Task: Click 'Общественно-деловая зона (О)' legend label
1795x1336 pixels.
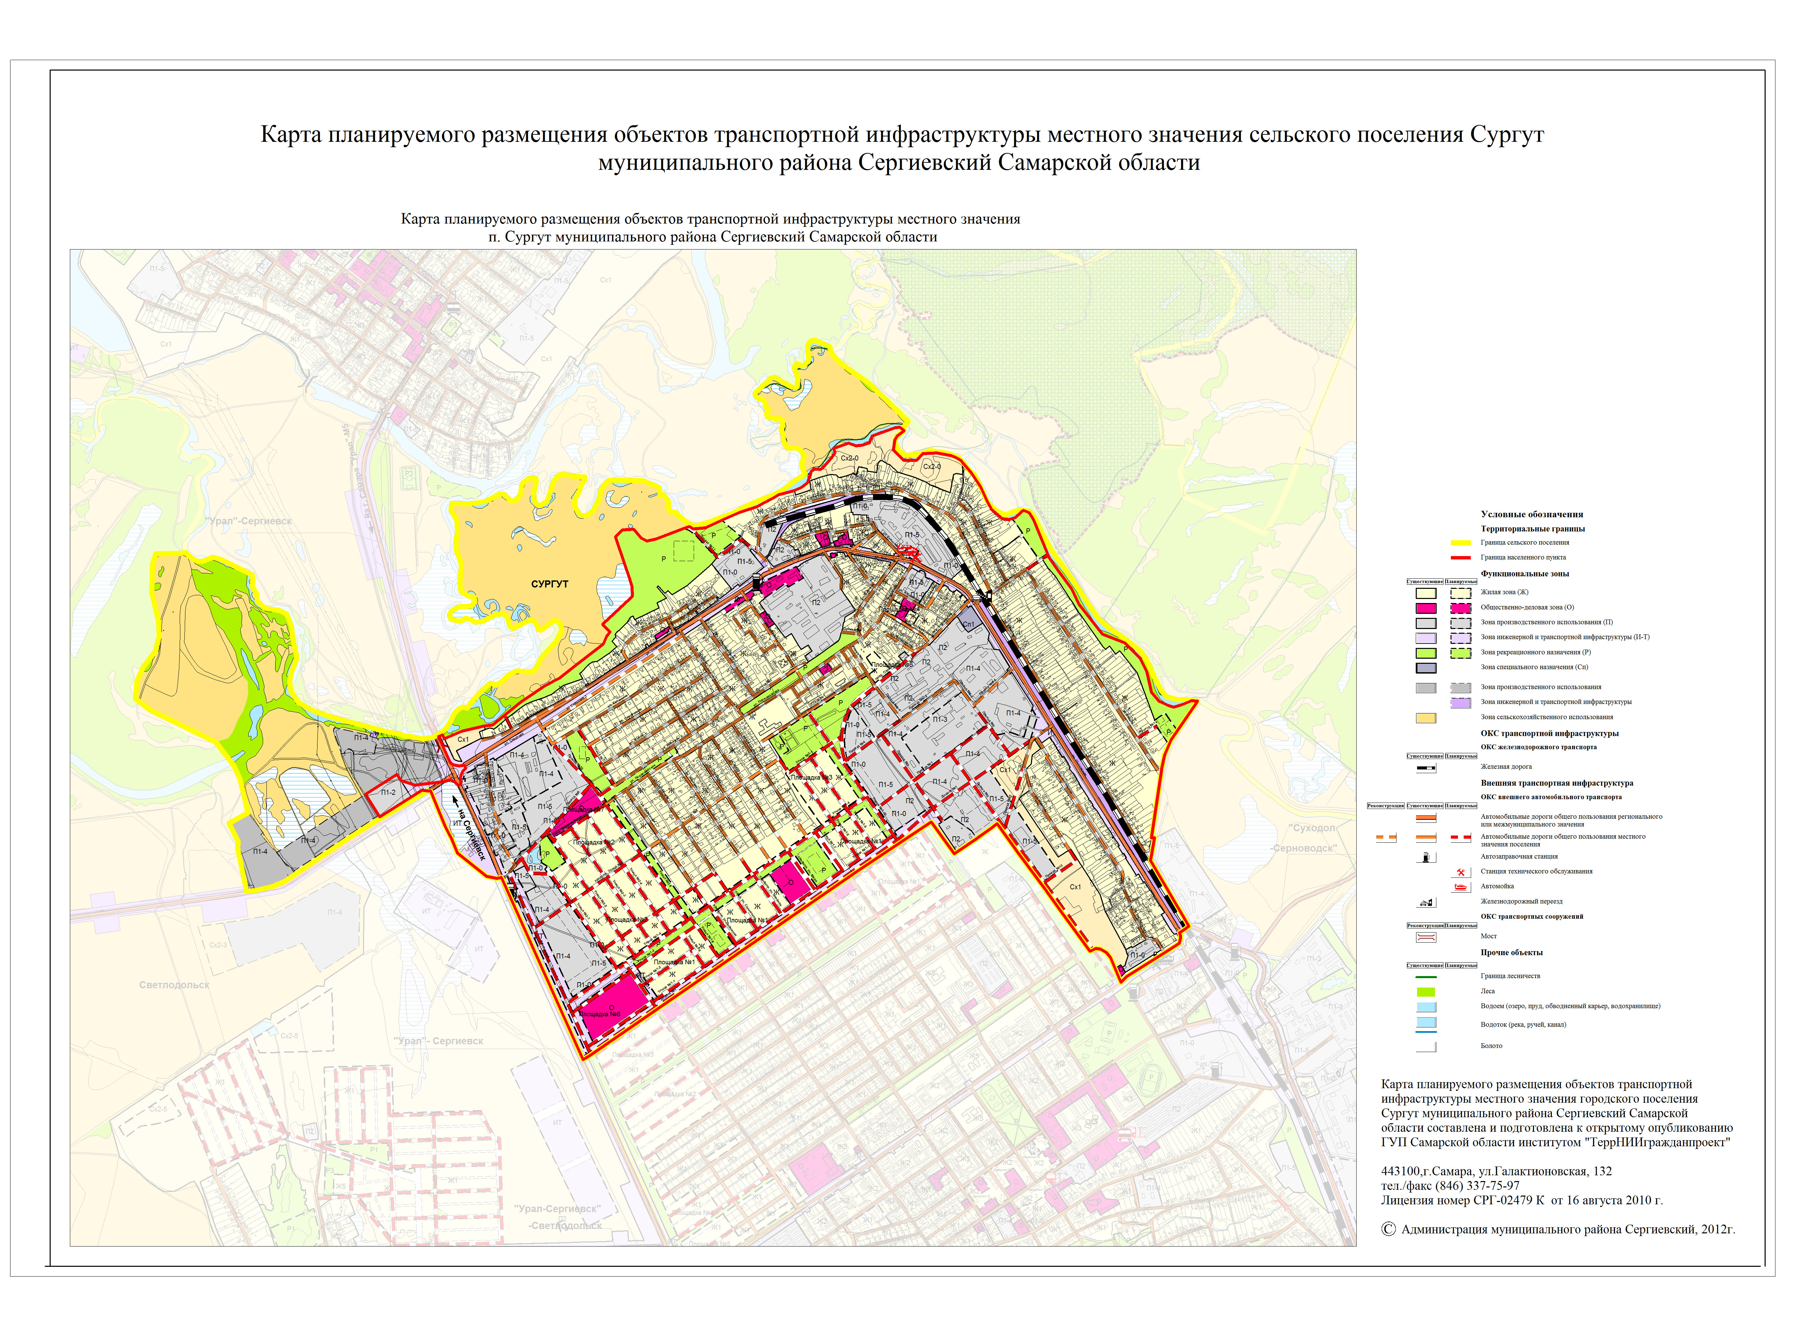Action: [x=1527, y=607]
